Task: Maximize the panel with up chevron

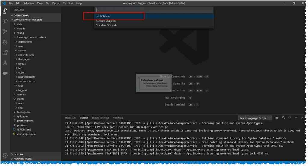Action: (x=296, y=118)
